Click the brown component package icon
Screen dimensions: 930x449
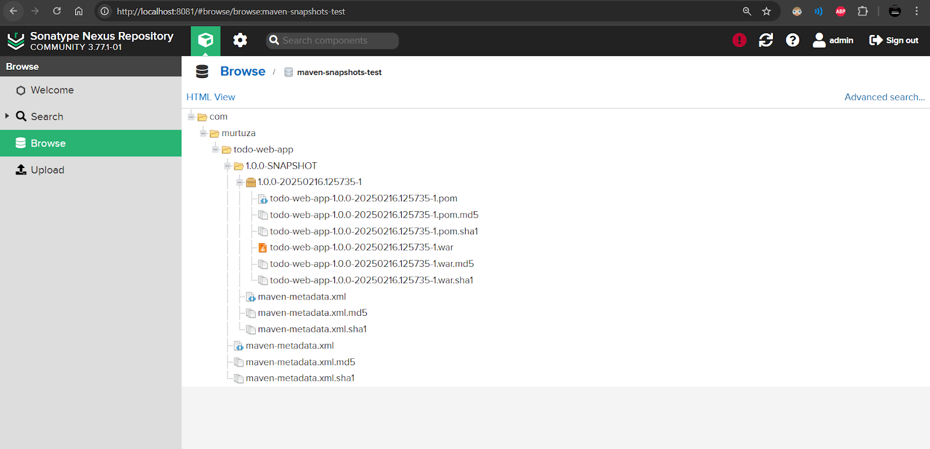tap(251, 183)
